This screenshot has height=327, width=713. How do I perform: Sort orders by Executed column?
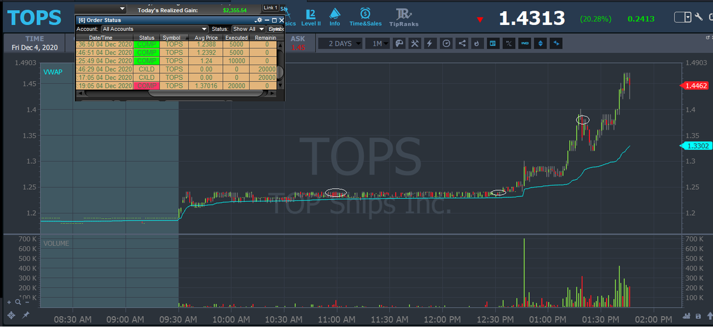(x=236, y=37)
